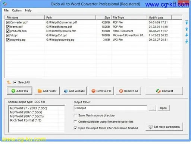Click the Remove All button

(128, 91)
